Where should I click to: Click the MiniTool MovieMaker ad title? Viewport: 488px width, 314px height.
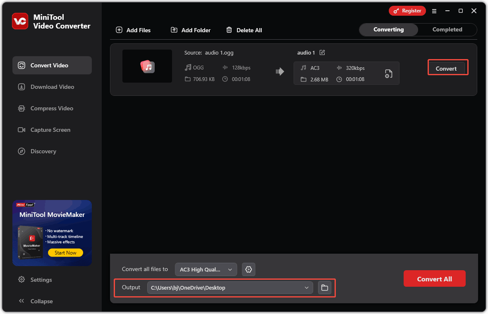52,214
